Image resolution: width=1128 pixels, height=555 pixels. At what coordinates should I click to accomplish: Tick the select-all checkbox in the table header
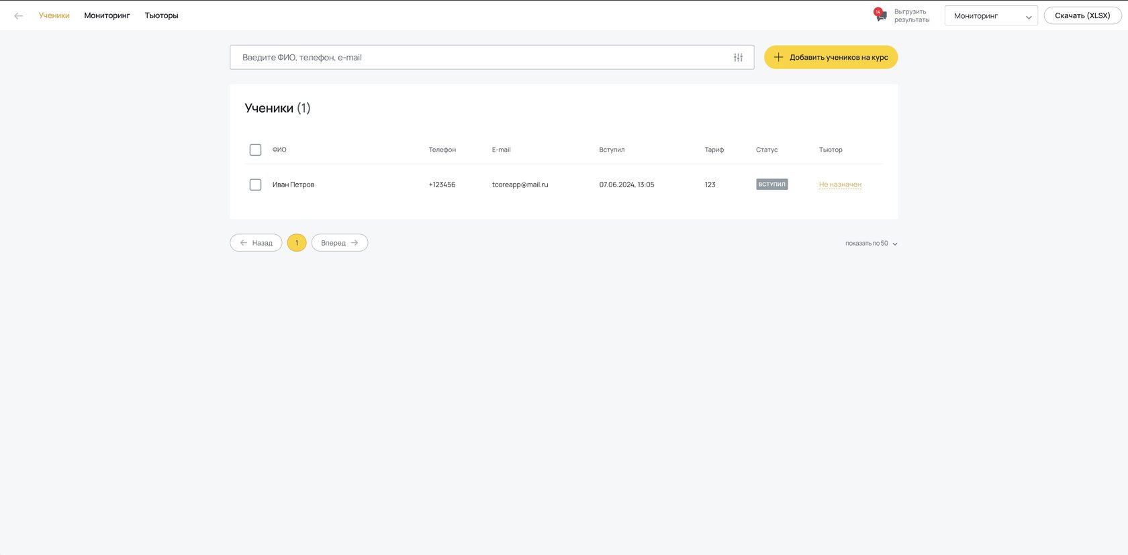point(255,150)
